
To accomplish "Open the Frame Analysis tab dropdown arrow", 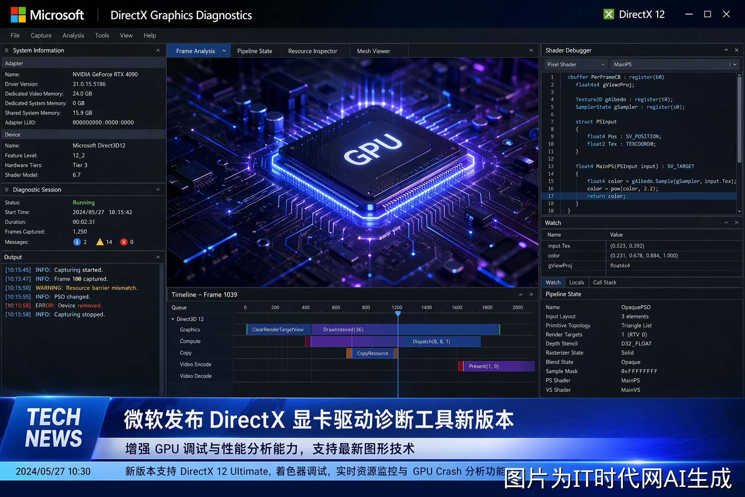I will coord(224,50).
